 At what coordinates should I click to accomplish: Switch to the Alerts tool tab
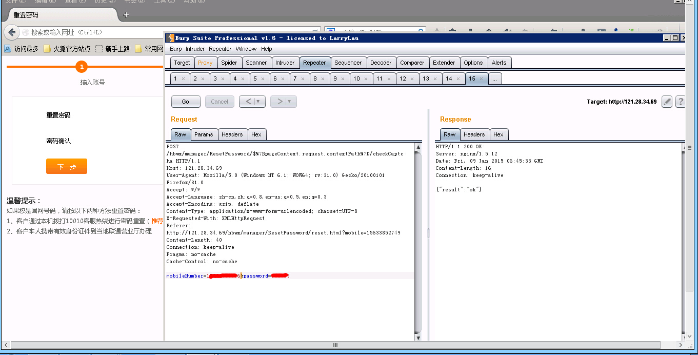(499, 63)
